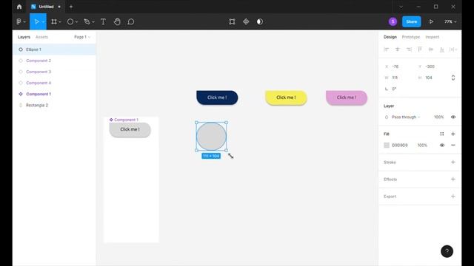Switch to the Assets tab
The height and width of the screenshot is (266, 474).
pyautogui.click(x=41, y=37)
